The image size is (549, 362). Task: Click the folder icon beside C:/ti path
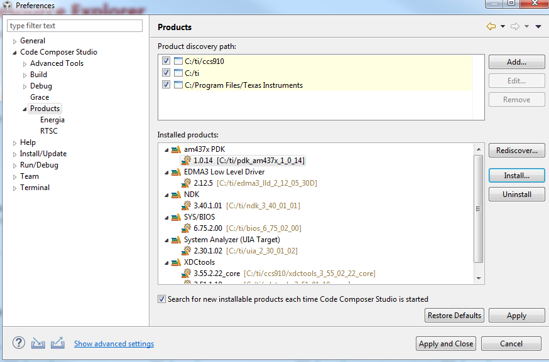[x=178, y=73]
